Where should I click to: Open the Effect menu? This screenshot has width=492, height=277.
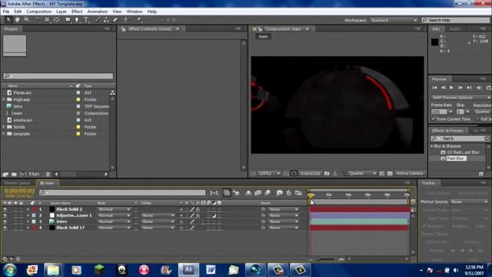77,12
